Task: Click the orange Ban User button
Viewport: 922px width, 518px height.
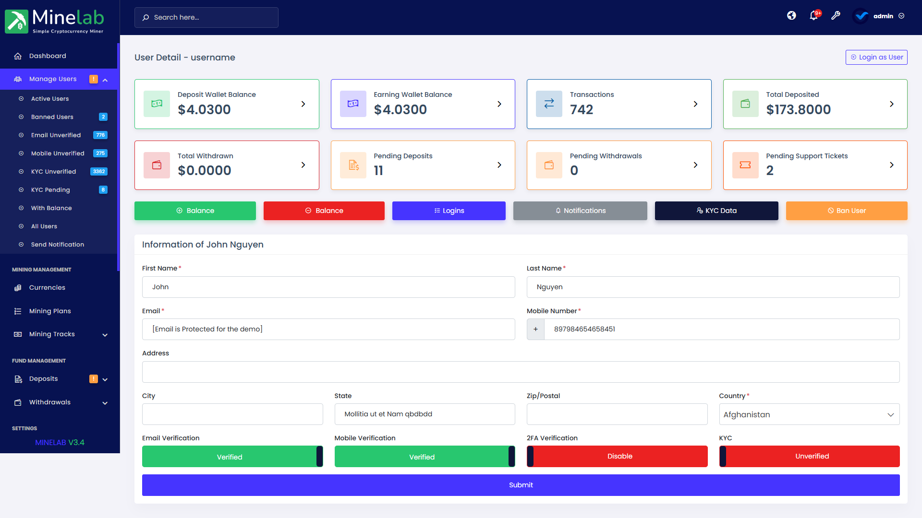Action: pyautogui.click(x=846, y=211)
